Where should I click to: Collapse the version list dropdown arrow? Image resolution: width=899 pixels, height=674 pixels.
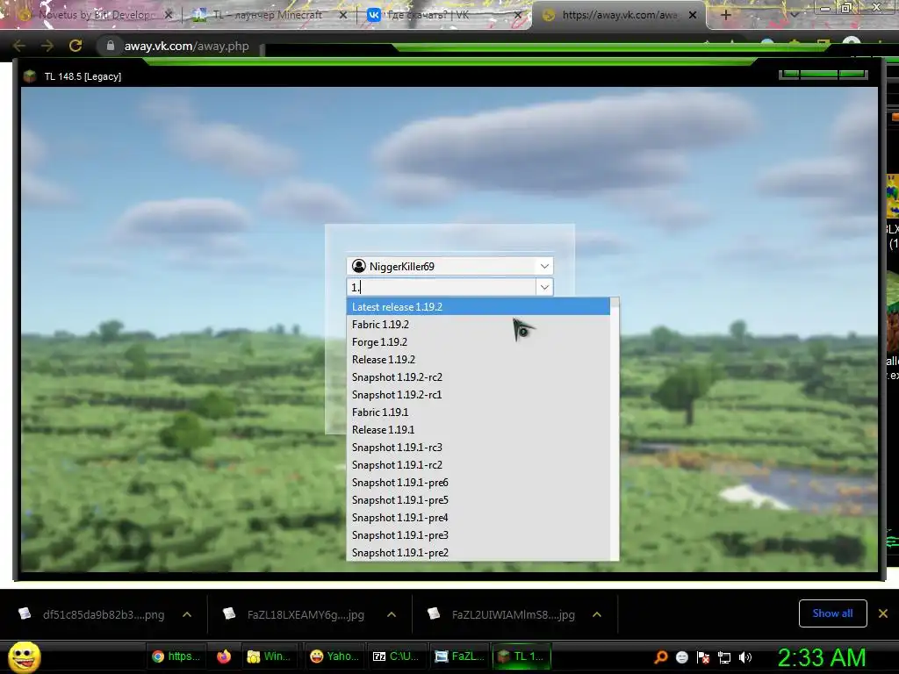click(544, 287)
